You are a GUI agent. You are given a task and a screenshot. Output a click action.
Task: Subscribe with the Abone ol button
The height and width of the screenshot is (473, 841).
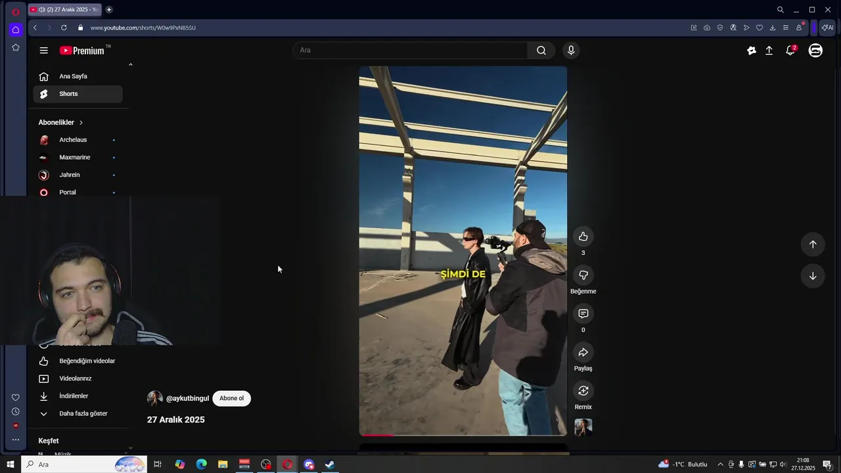pyautogui.click(x=231, y=398)
